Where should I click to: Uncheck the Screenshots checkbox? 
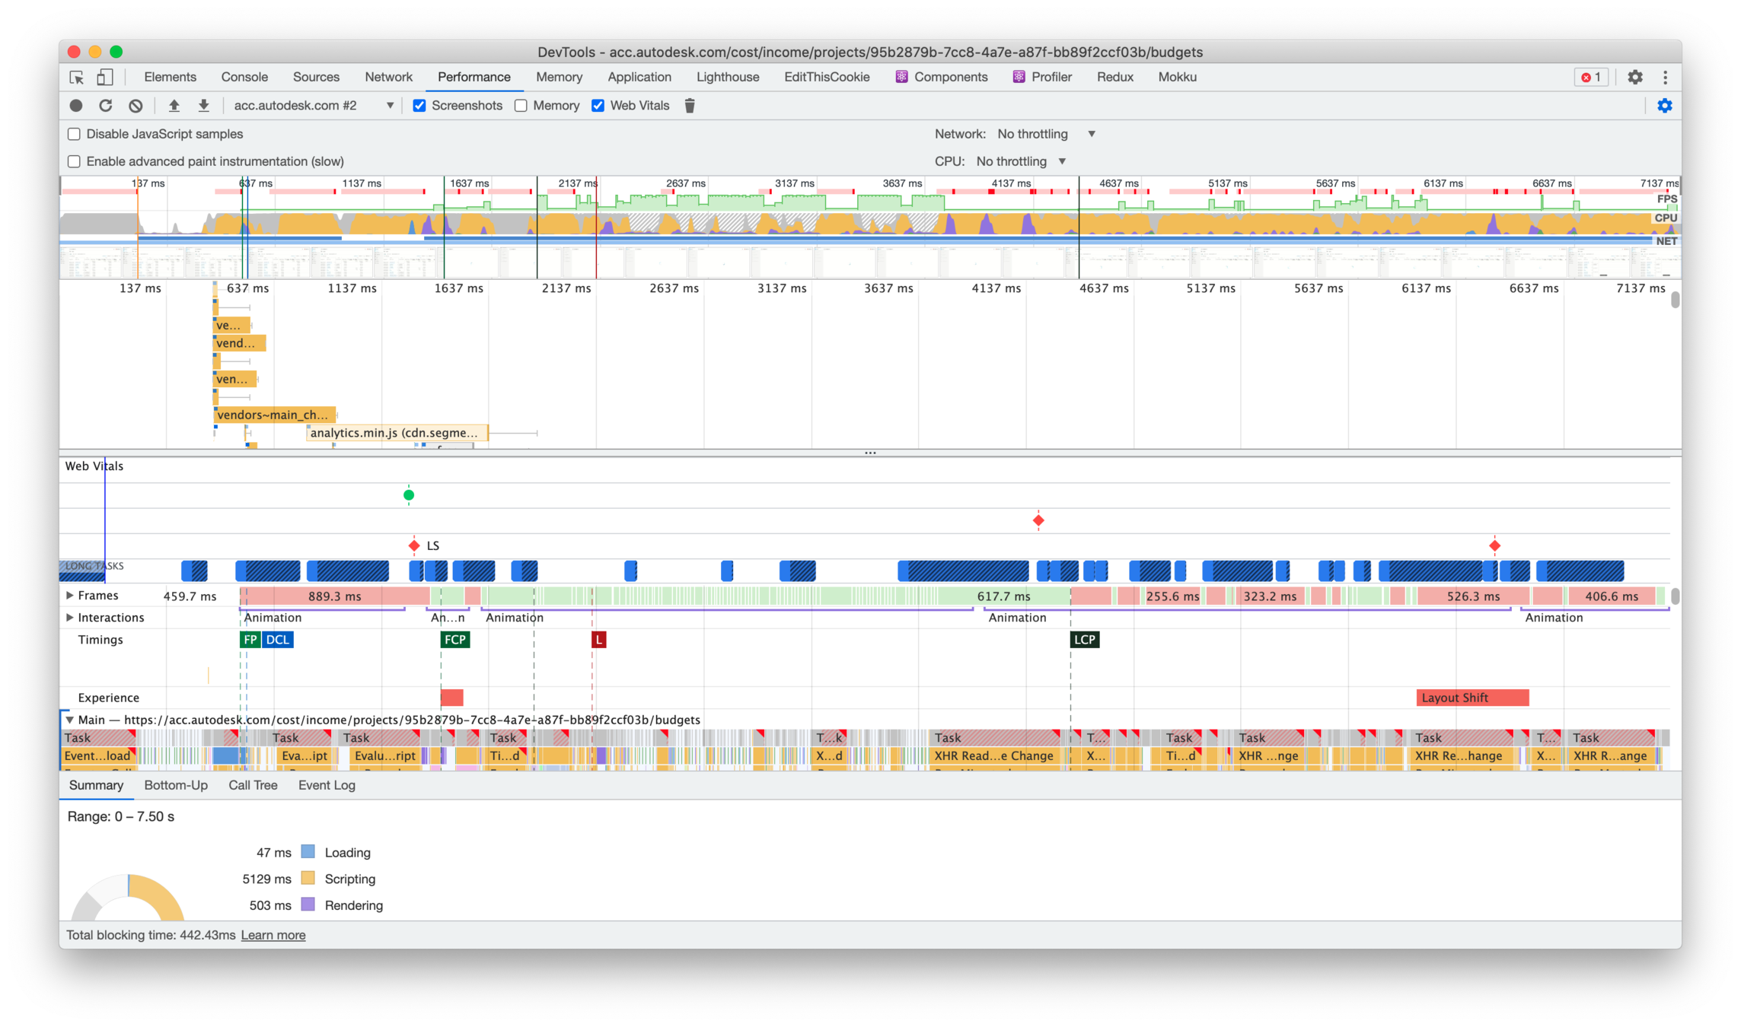tap(419, 106)
